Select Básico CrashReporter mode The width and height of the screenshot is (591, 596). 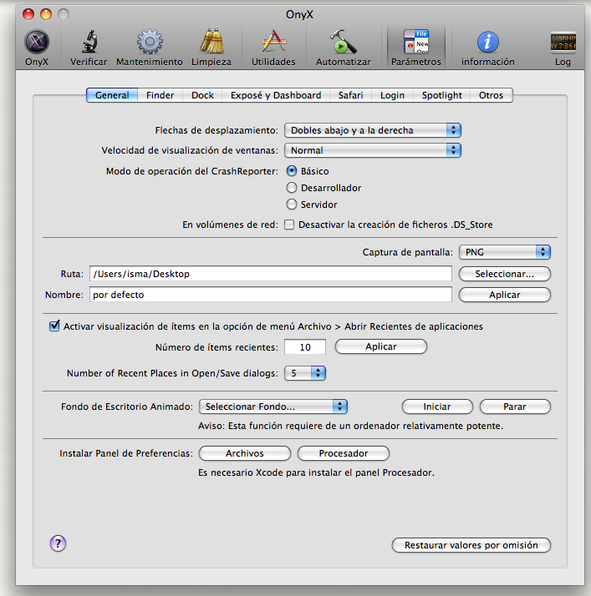click(x=292, y=171)
